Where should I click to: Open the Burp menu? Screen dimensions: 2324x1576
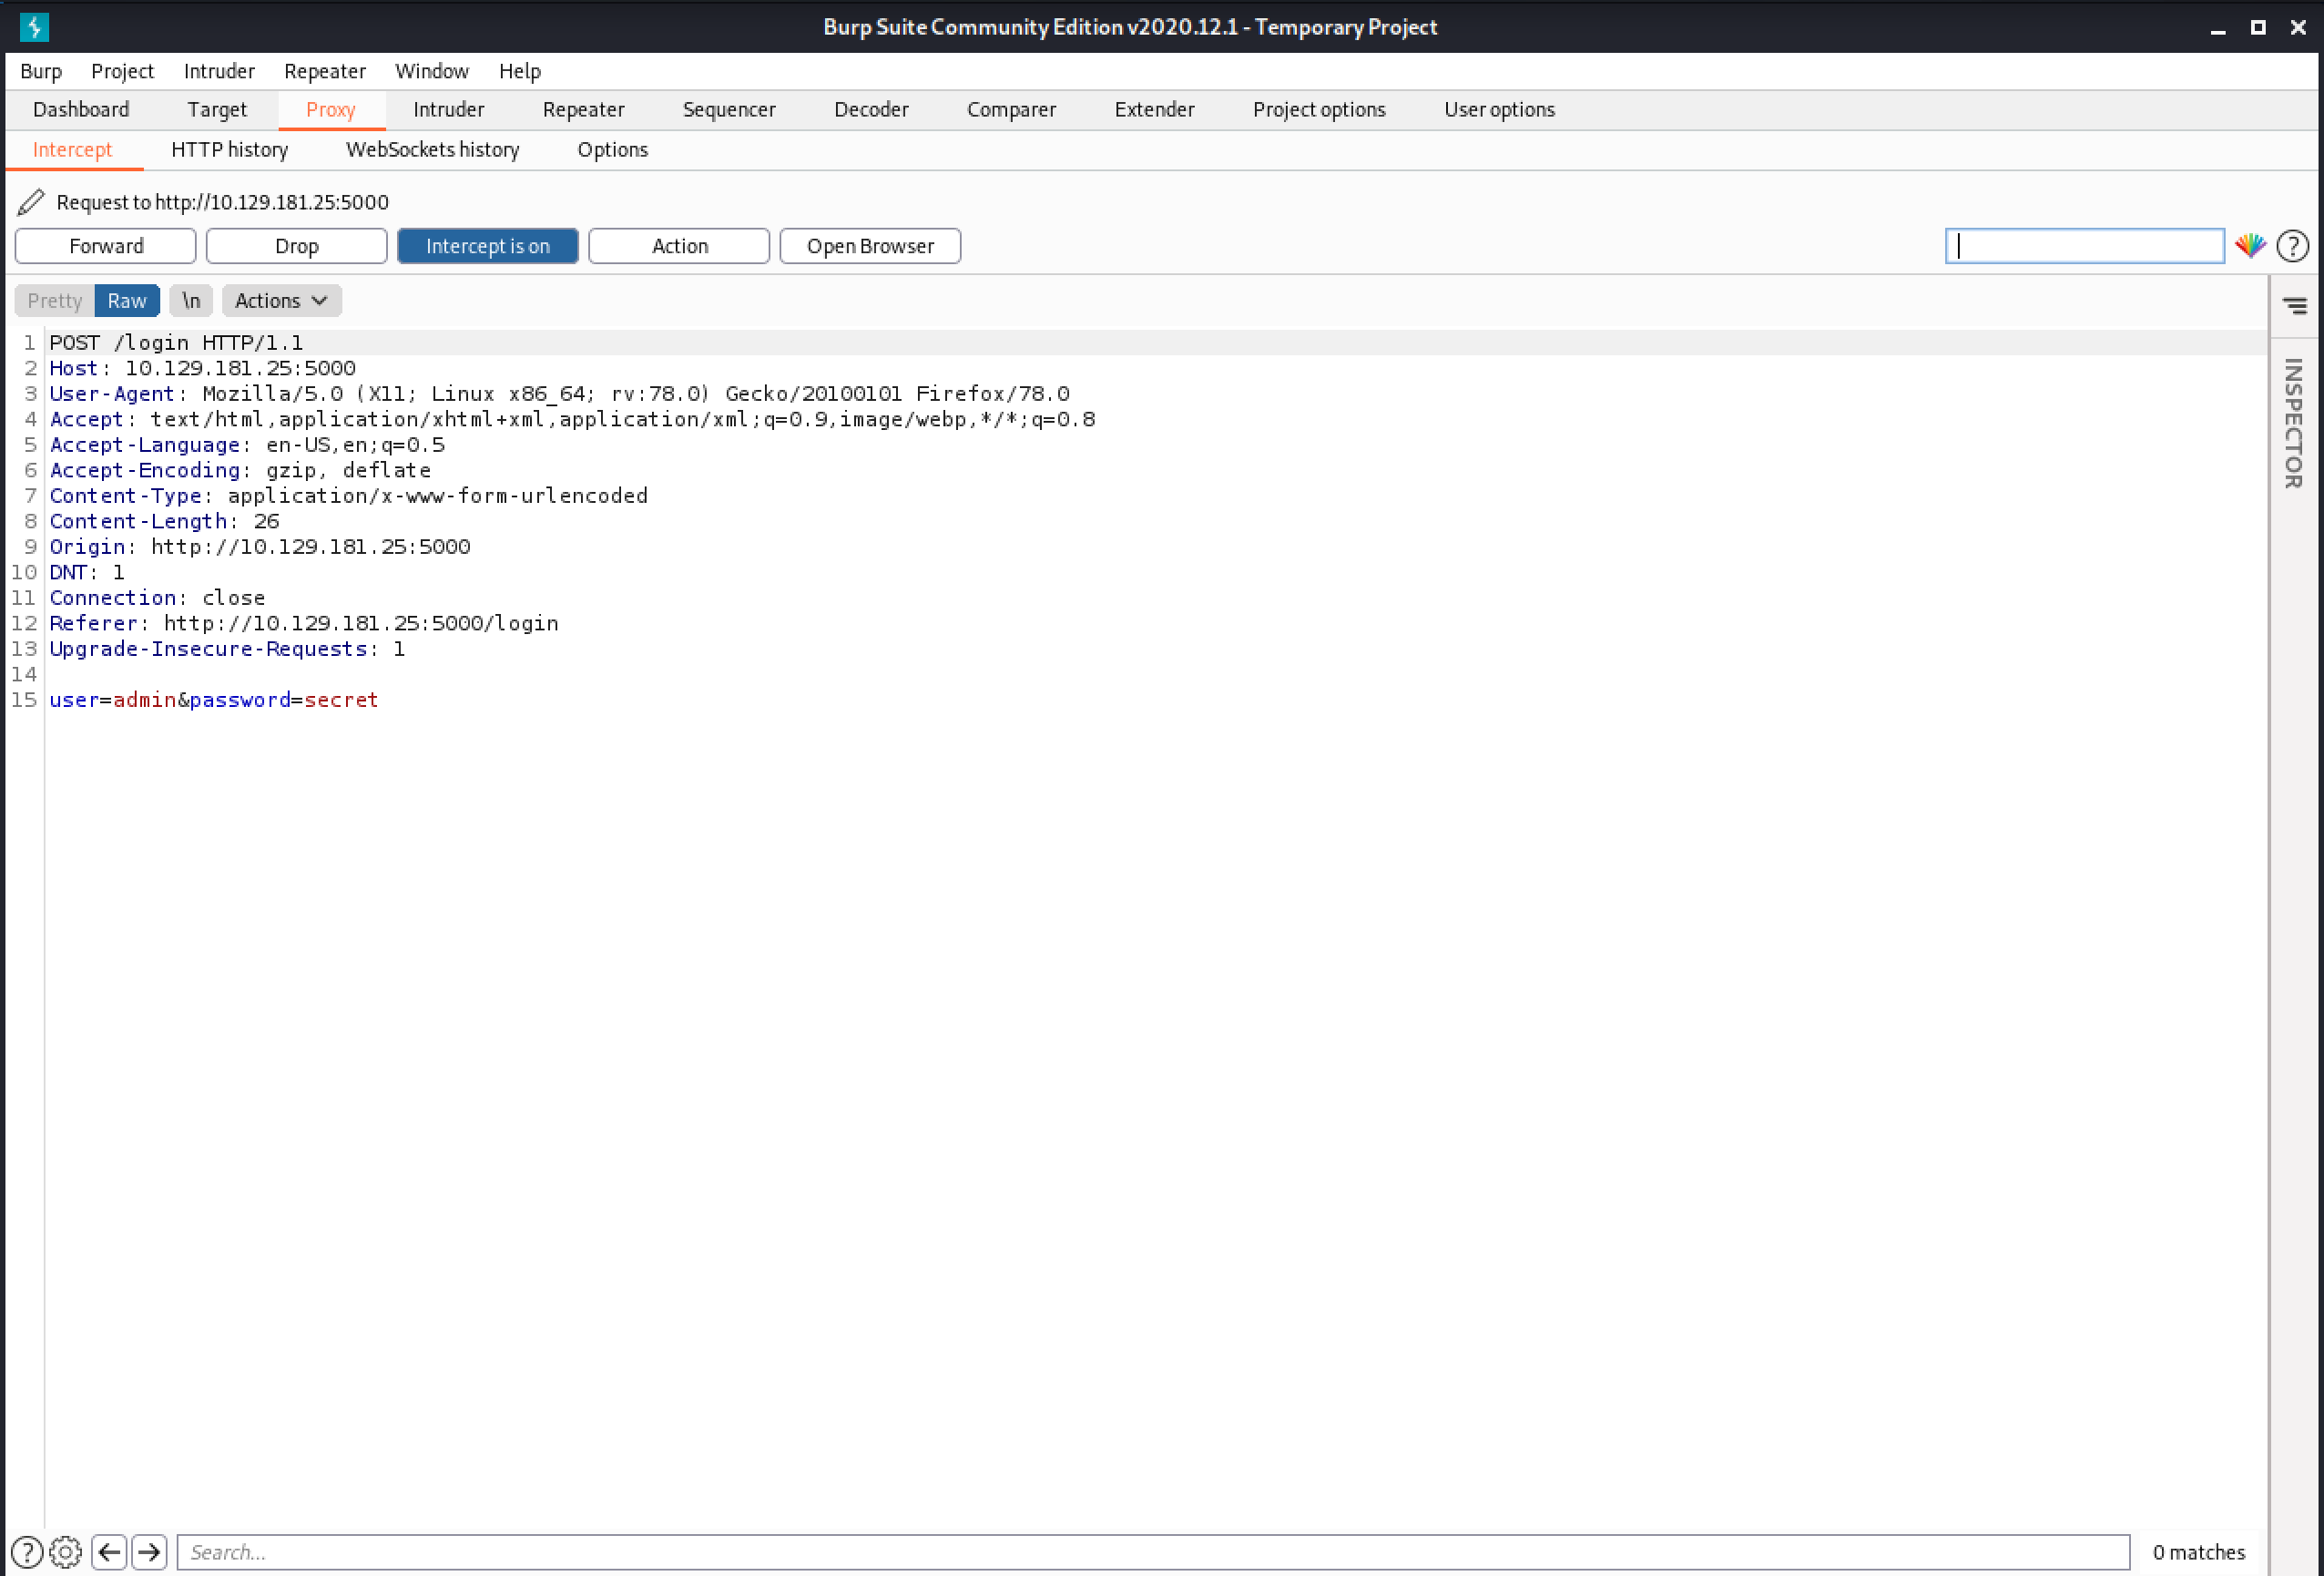coord(41,71)
